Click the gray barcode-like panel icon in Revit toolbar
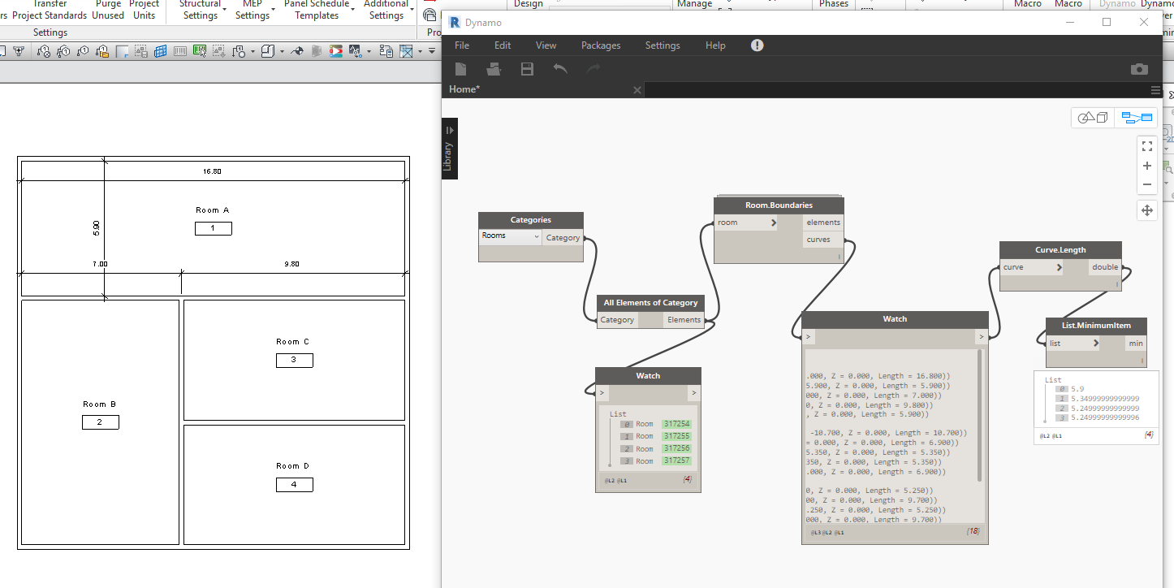Image resolution: width=1174 pixels, height=588 pixels. (180, 52)
